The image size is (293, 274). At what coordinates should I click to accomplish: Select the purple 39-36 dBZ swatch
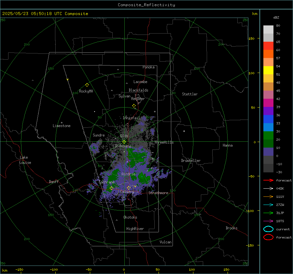tap(268, 111)
